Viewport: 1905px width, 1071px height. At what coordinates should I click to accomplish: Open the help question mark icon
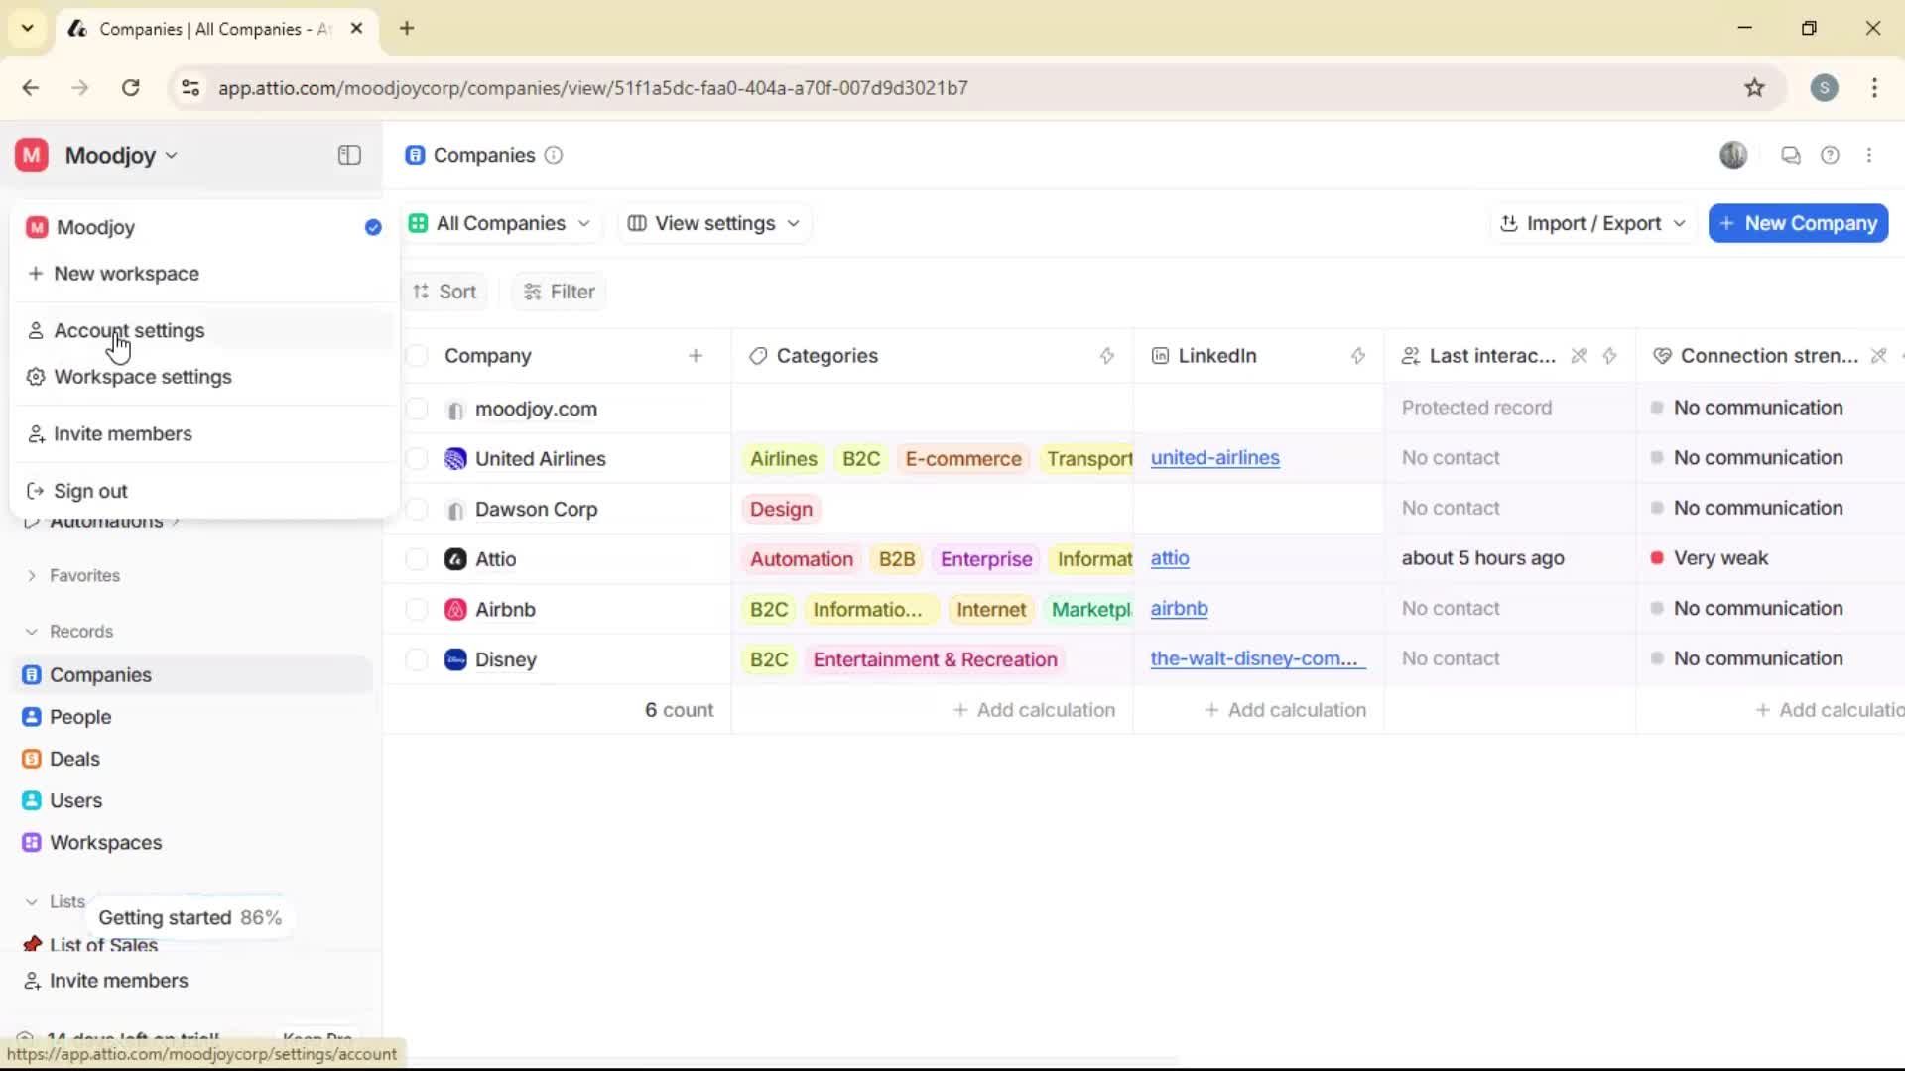1830,155
